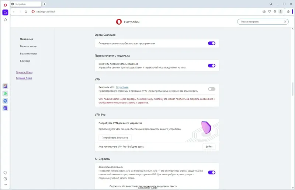295x190 pixels.
Task: Open the Opera menu logo
Action: pyautogui.click(x=5, y=5)
